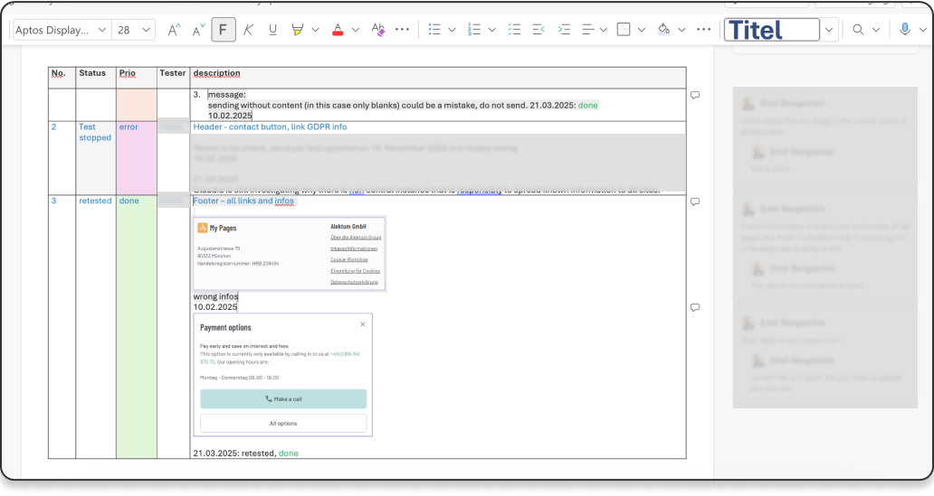
Task: Toggle italic formatting (K button)
Action: pyautogui.click(x=248, y=30)
